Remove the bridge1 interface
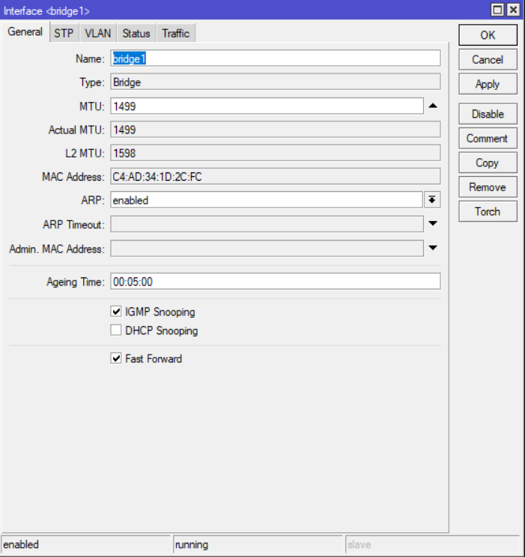 488,187
